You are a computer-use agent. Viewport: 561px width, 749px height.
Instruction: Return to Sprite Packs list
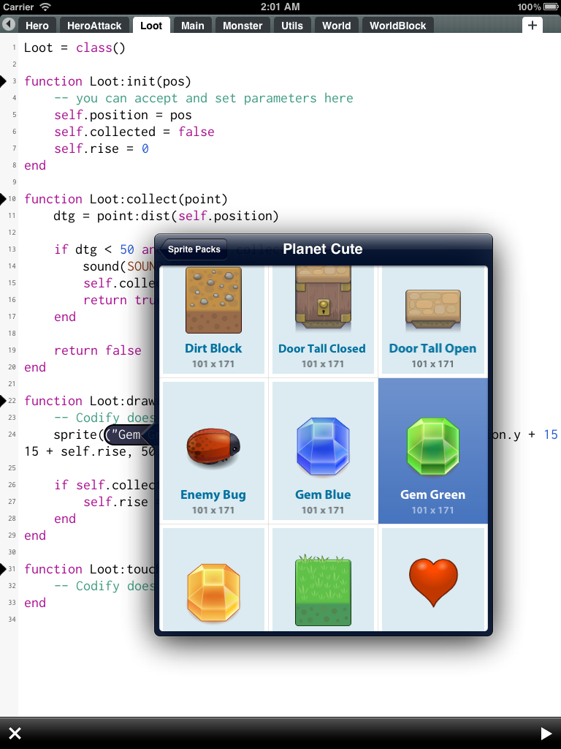pyautogui.click(x=193, y=249)
